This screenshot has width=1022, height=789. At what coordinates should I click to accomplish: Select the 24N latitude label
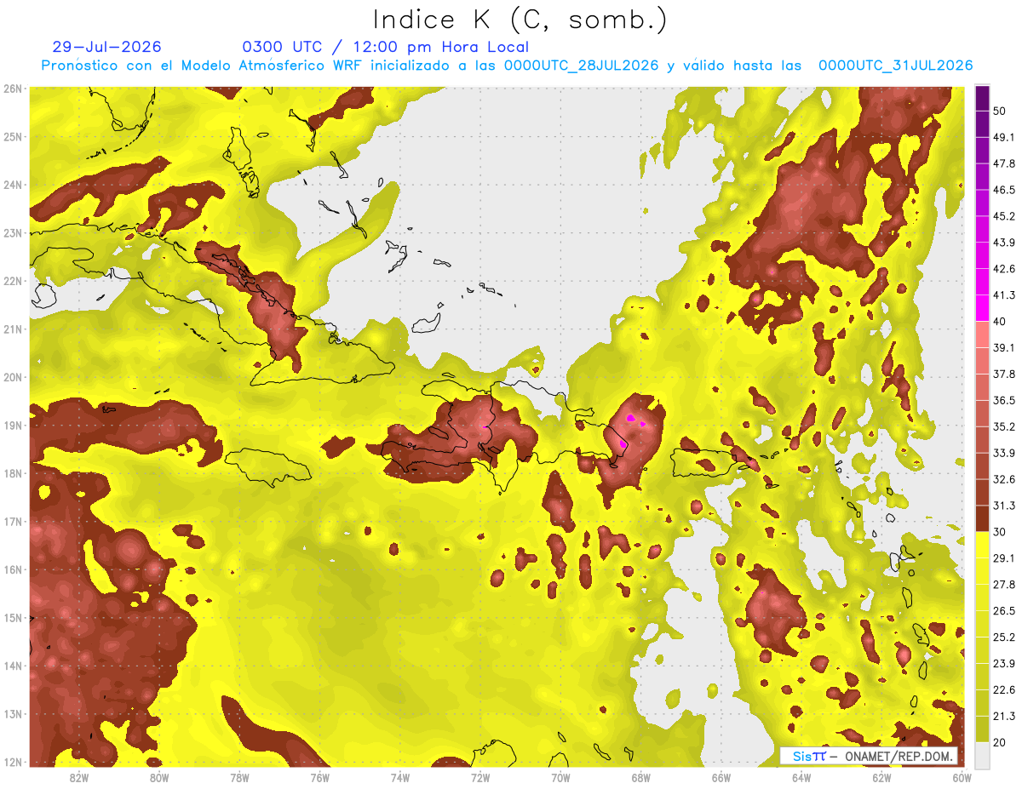(x=13, y=185)
